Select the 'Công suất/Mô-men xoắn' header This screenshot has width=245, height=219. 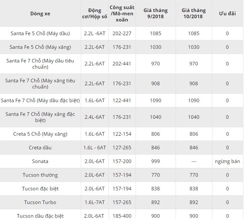[x=122, y=14]
